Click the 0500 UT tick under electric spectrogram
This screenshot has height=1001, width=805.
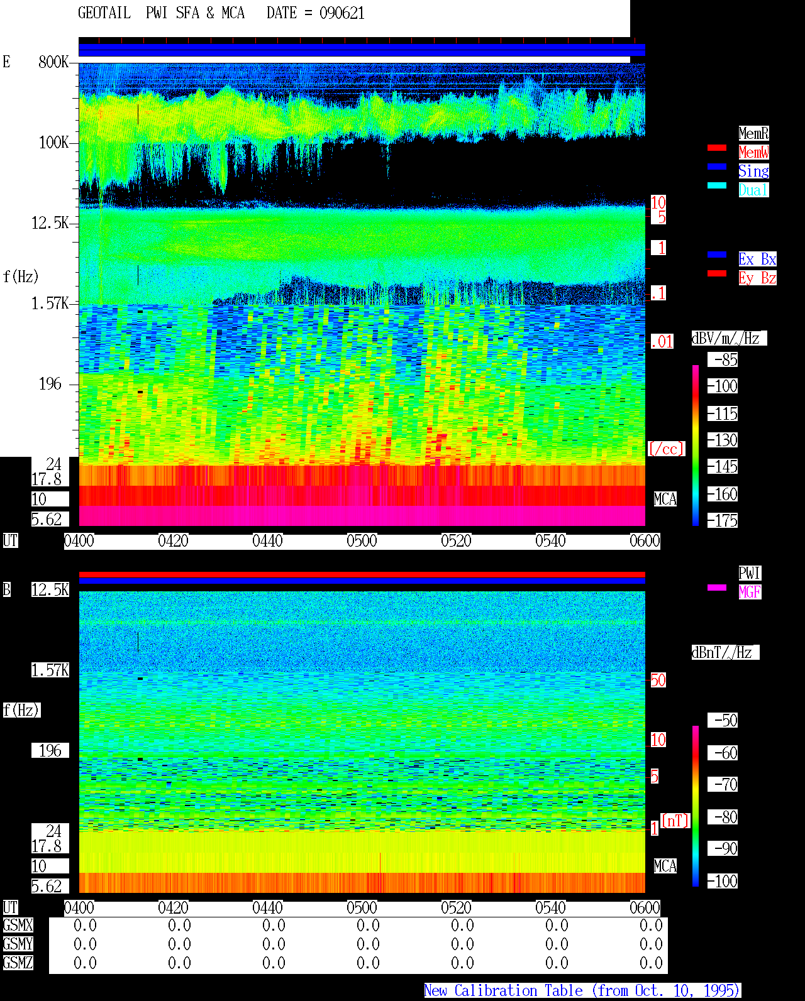362,541
